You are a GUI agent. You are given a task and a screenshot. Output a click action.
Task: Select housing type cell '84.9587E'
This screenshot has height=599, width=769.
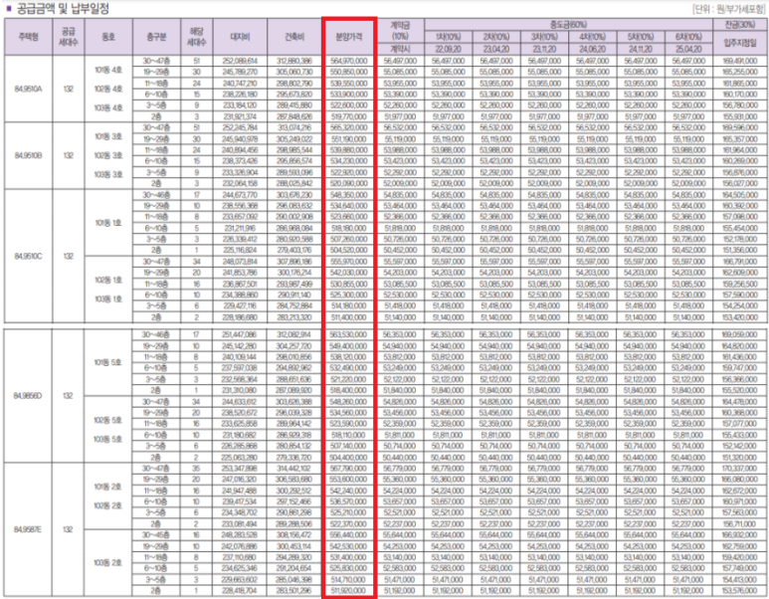point(28,529)
